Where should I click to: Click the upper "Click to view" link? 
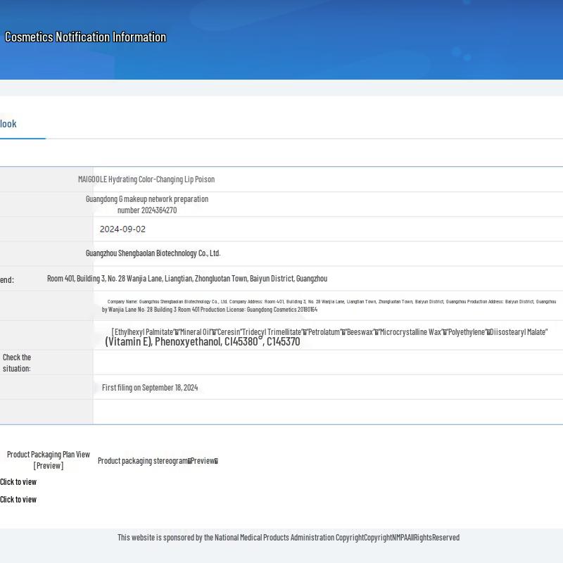point(18,482)
